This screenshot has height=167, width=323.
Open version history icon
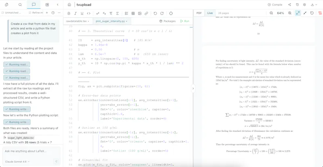297,4
